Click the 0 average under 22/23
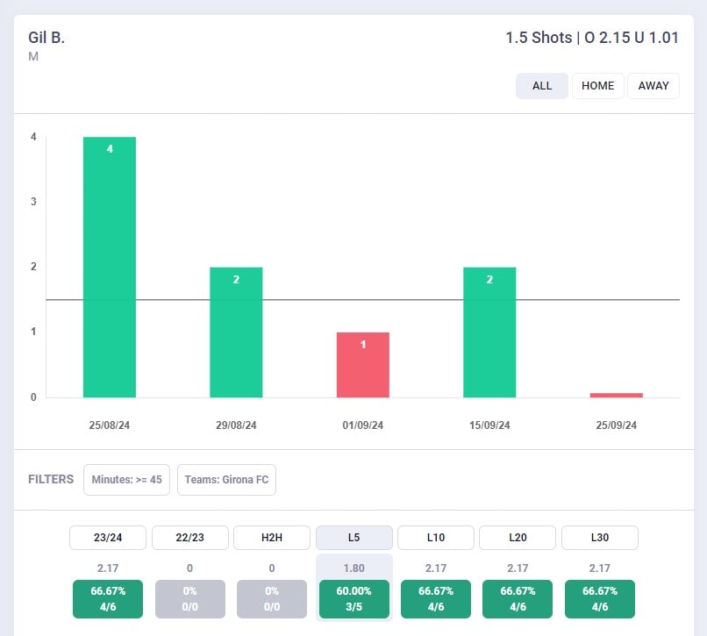707x636 pixels. coord(189,568)
